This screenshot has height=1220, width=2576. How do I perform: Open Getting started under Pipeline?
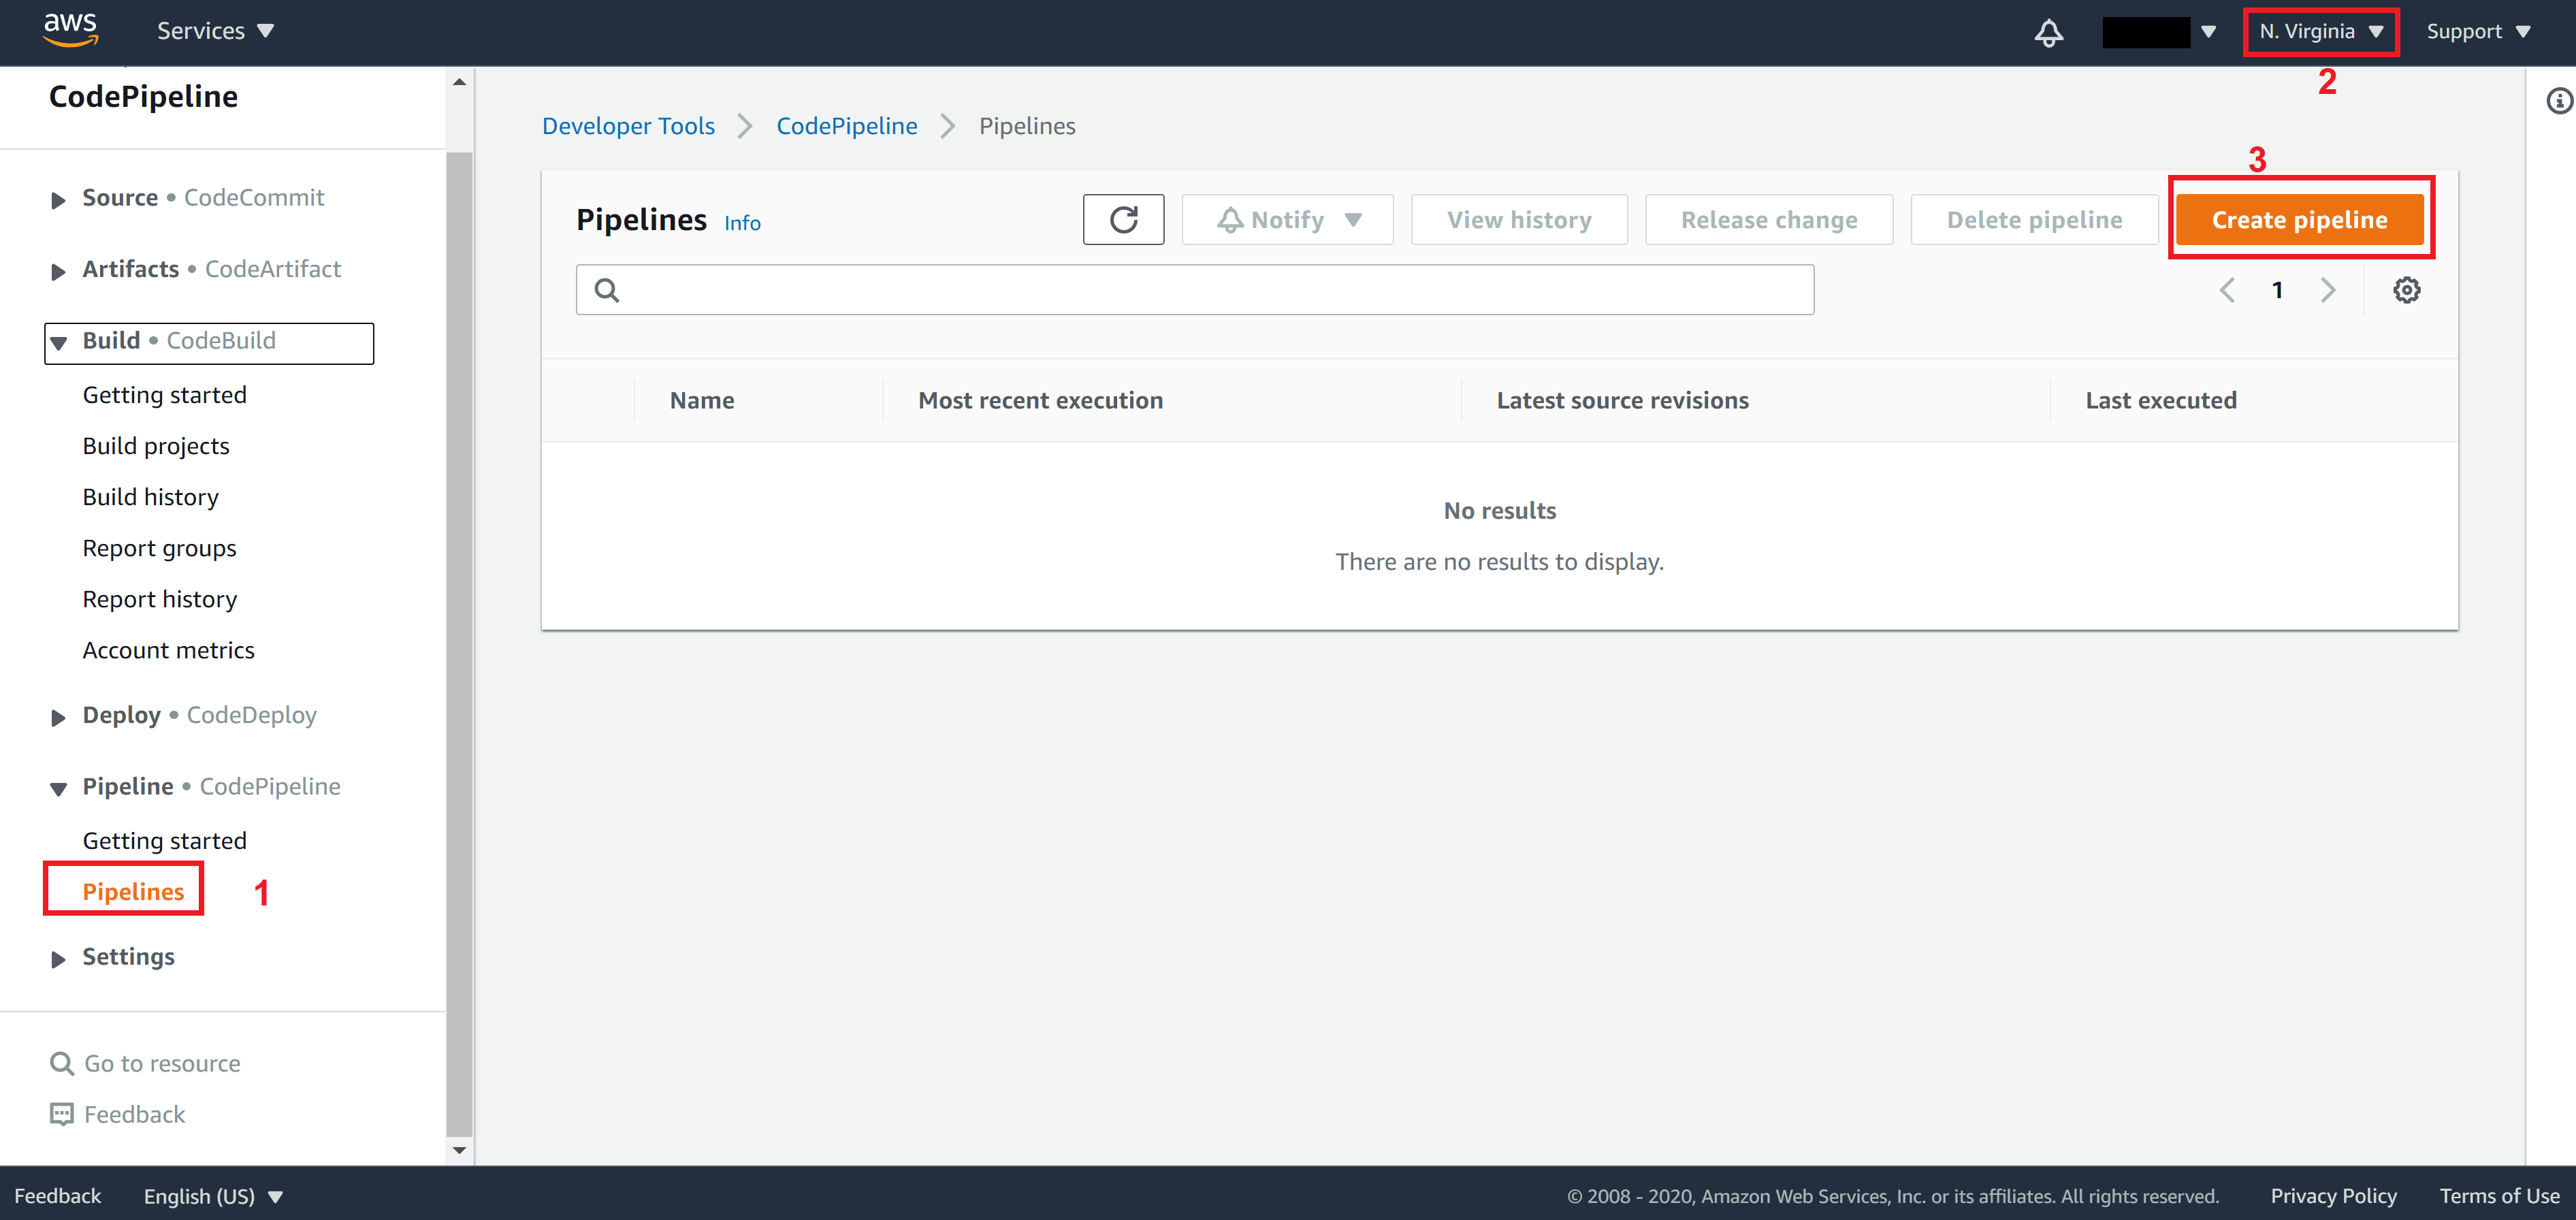click(164, 841)
